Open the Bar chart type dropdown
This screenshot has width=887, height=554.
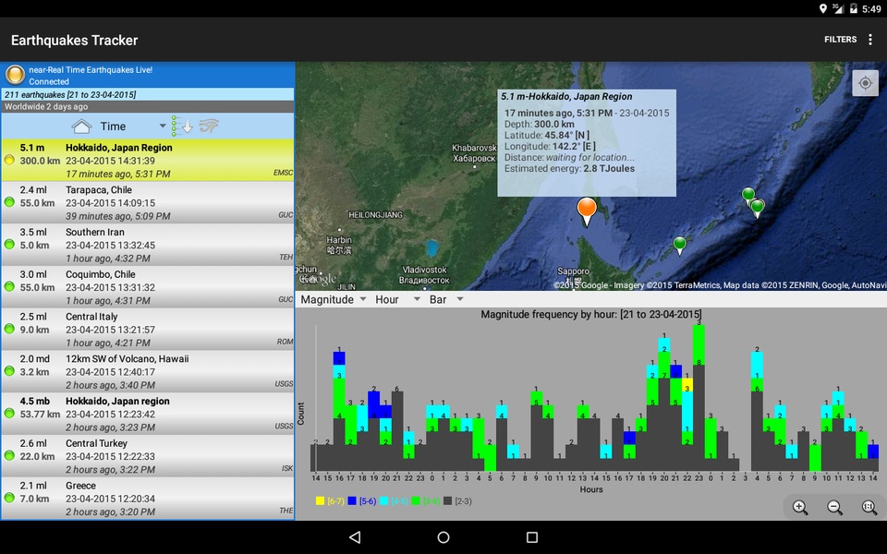click(446, 299)
